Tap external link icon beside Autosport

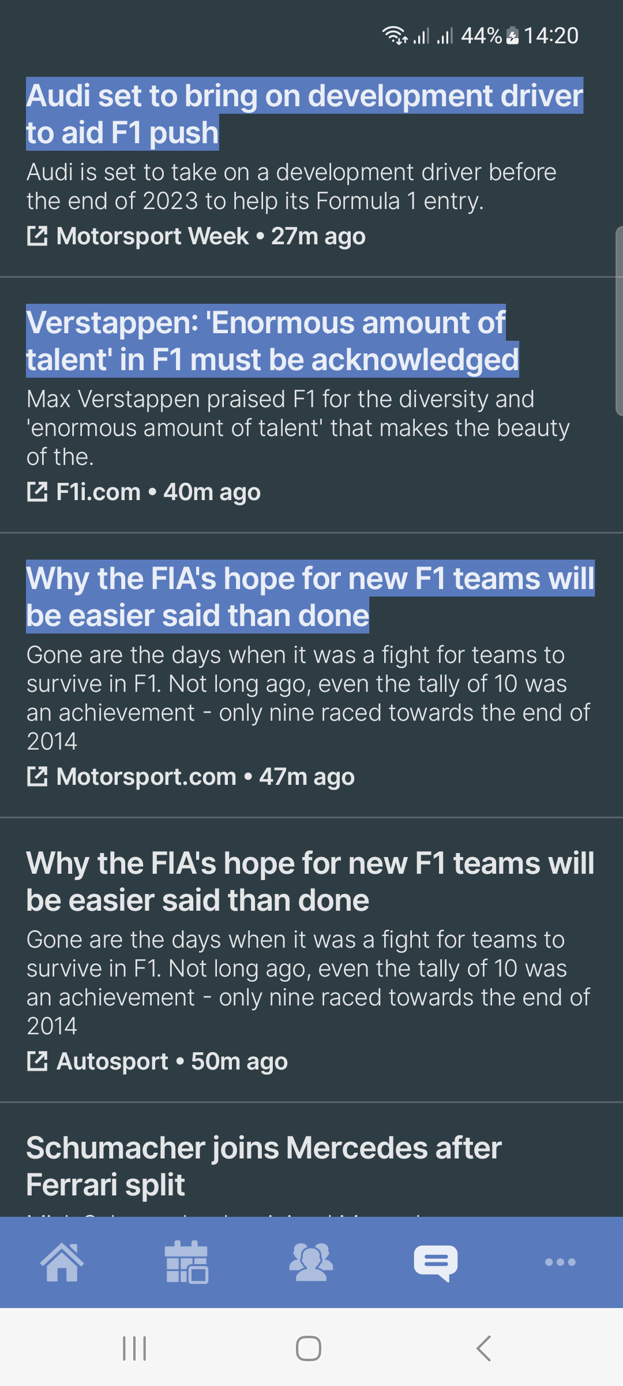pos(37,1061)
